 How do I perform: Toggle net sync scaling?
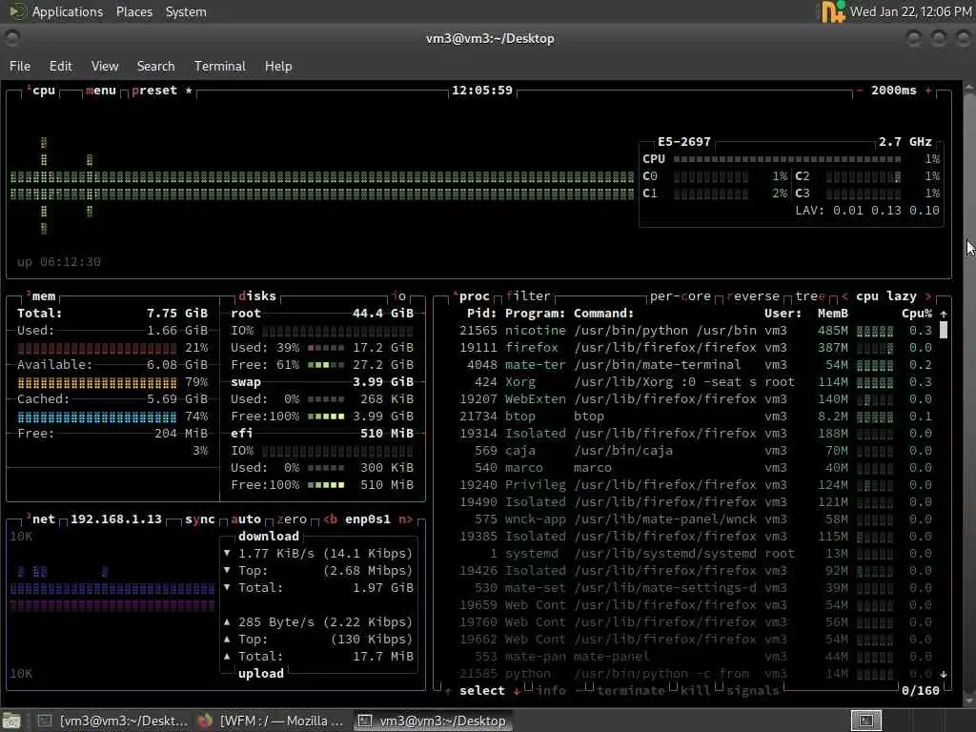click(200, 519)
